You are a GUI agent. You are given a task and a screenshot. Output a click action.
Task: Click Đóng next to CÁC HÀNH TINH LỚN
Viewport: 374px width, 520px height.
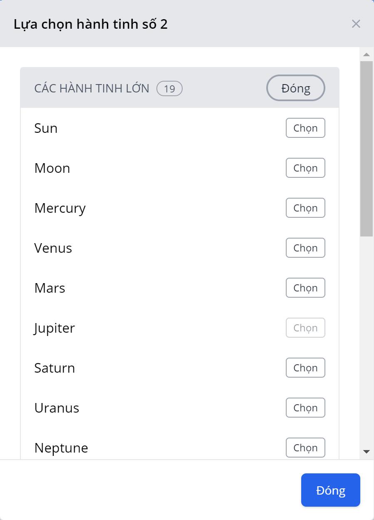[295, 88]
